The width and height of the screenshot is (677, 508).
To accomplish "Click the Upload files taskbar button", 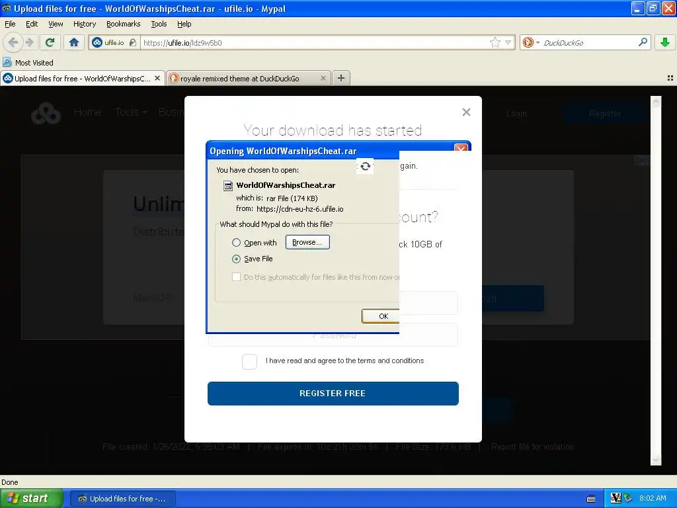I will [122, 499].
